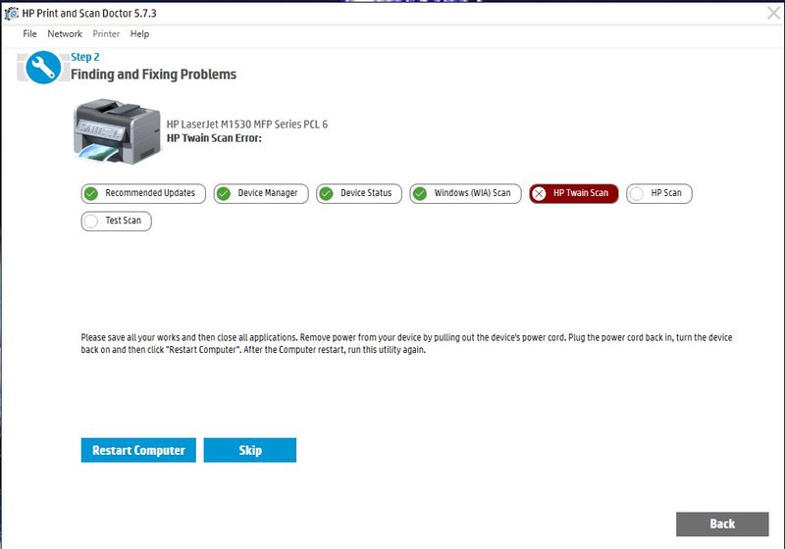
Task: Select the Device Status check
Action: coord(359,193)
